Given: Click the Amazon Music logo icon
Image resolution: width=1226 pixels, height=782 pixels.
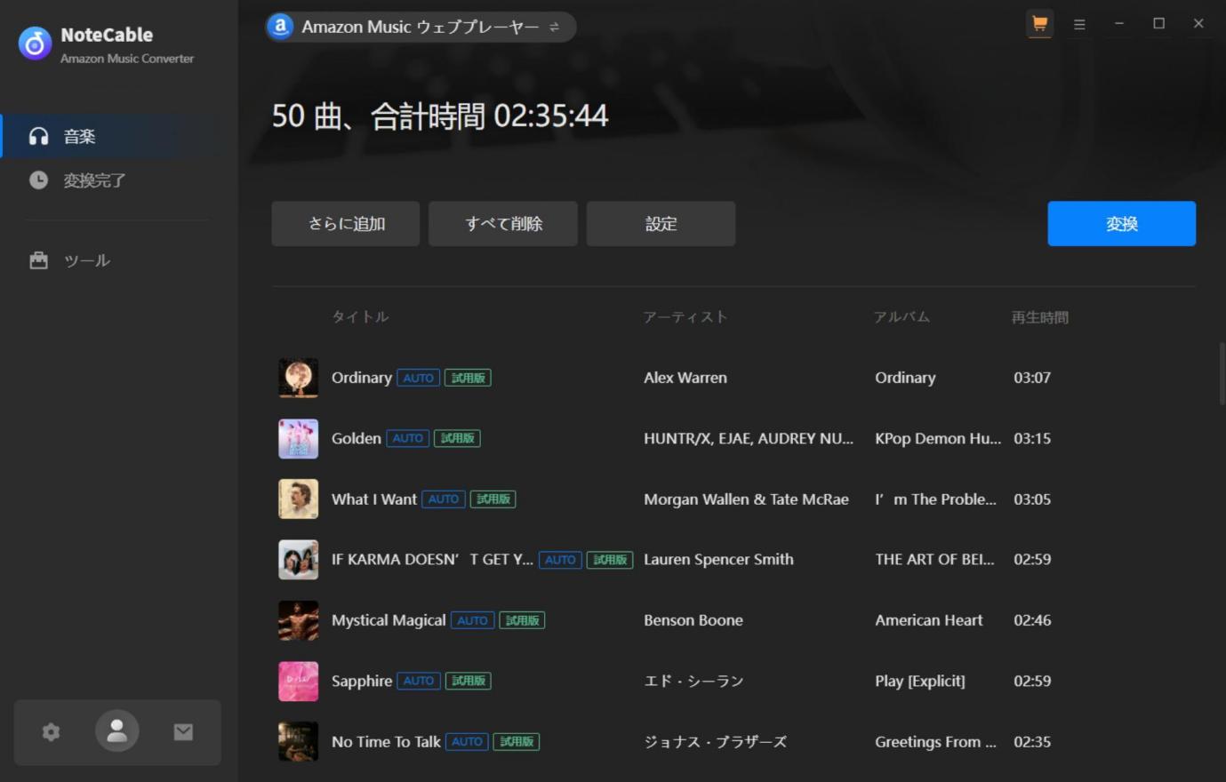Looking at the screenshot, I should [x=281, y=27].
